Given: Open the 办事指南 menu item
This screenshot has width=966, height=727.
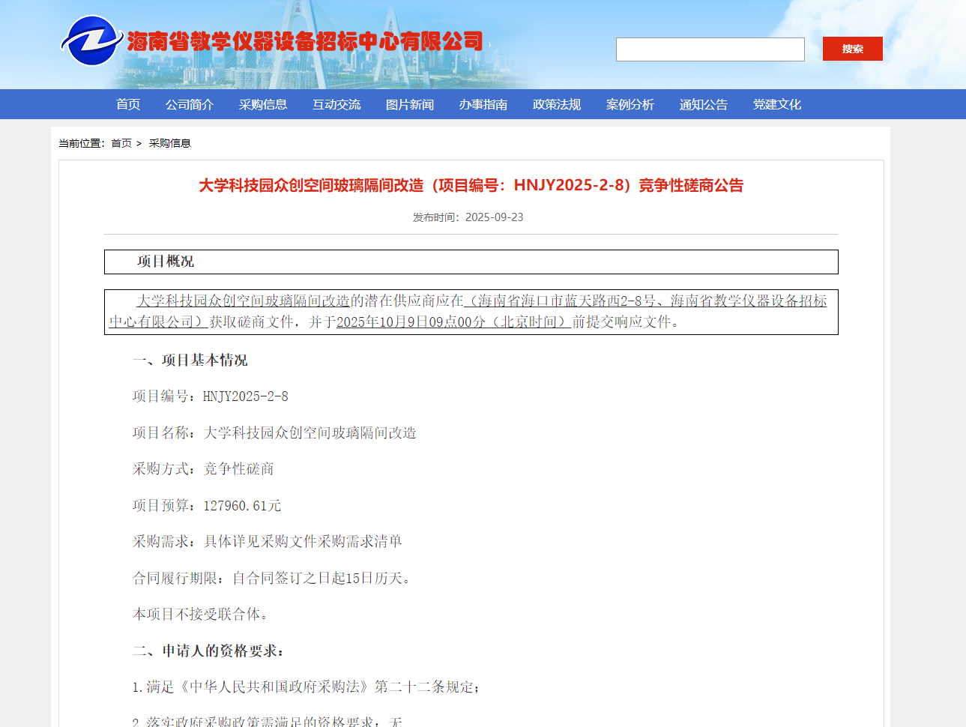Looking at the screenshot, I should coord(483,104).
